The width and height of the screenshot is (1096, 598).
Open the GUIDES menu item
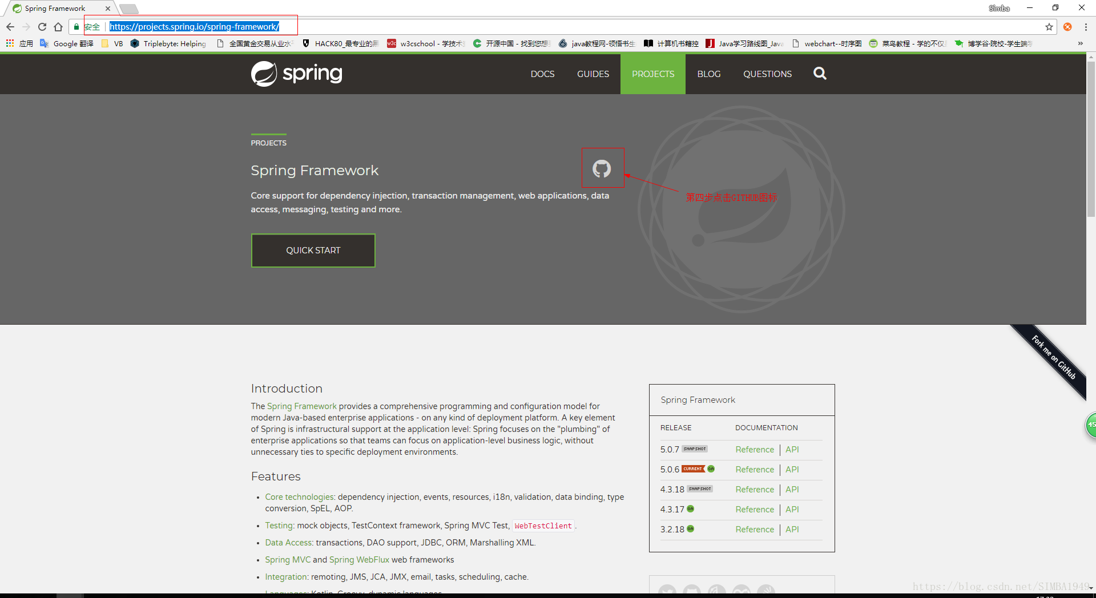593,74
